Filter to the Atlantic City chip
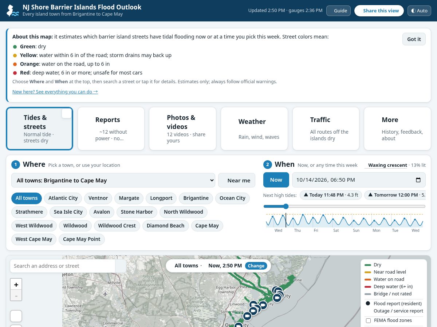This screenshot has height=327, width=437. (x=63, y=198)
